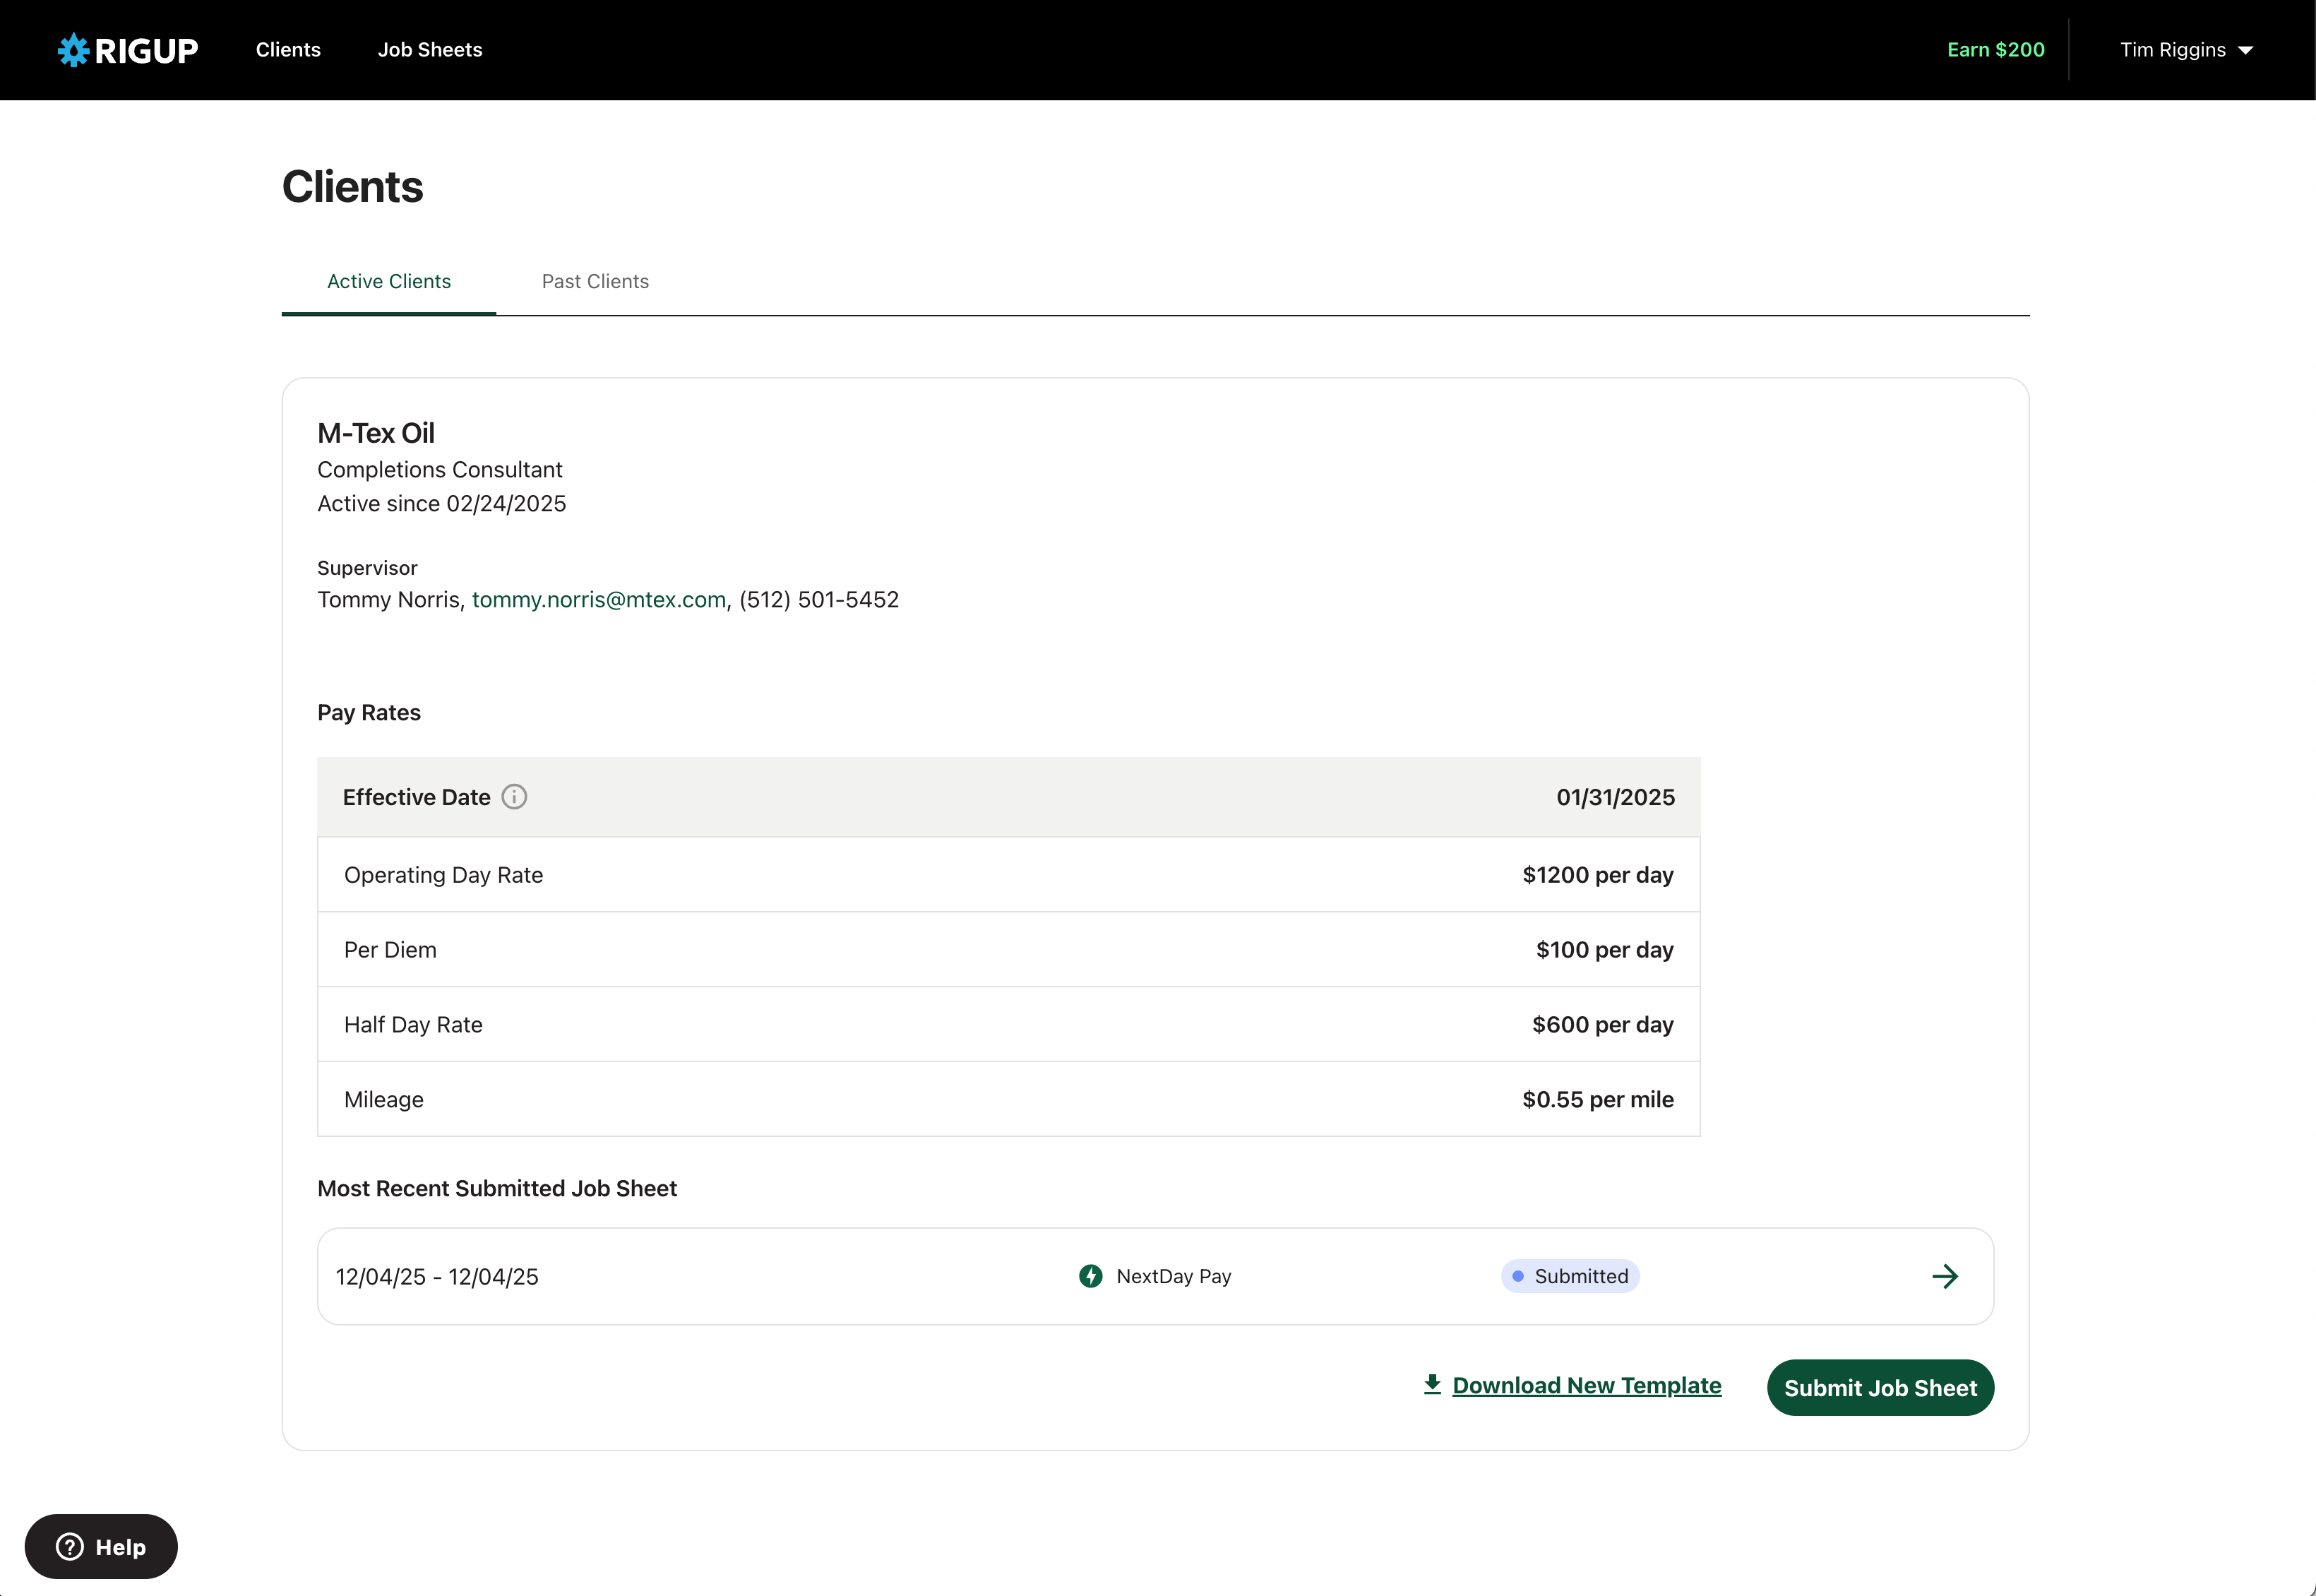
Task: Email supervisor at tommy.norris@mtex.com
Action: click(599, 600)
